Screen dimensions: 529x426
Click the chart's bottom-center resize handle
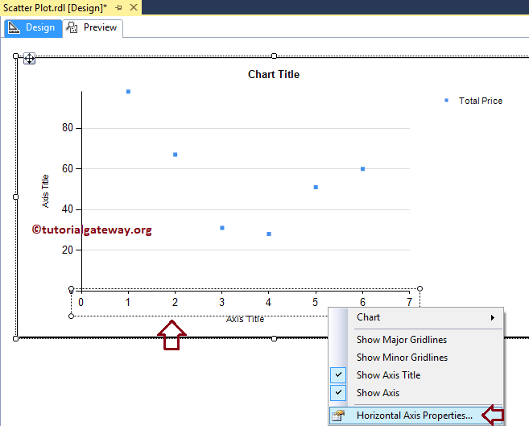[274, 338]
